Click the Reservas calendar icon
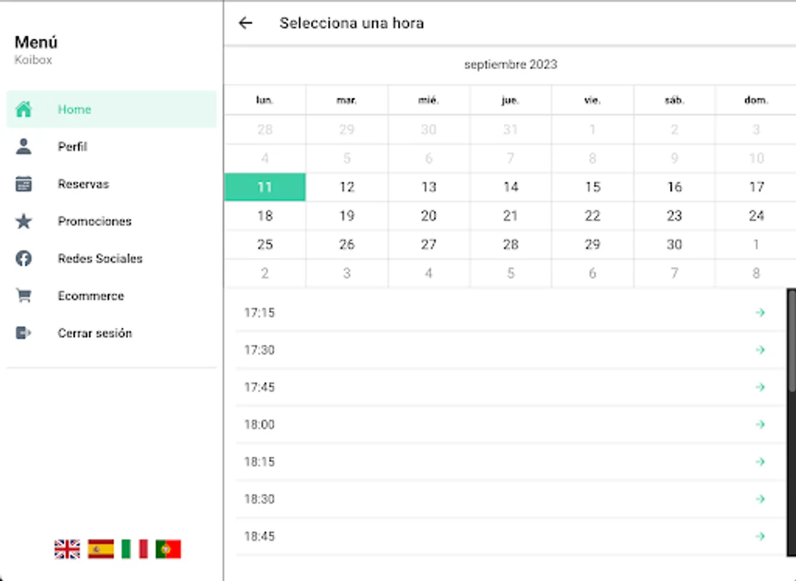Screen dimensions: 796x581 (x=24, y=184)
